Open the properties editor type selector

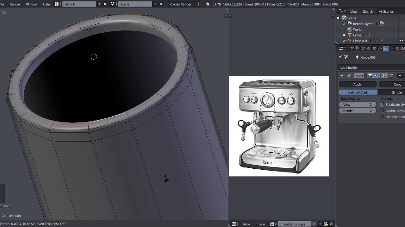[342, 49]
